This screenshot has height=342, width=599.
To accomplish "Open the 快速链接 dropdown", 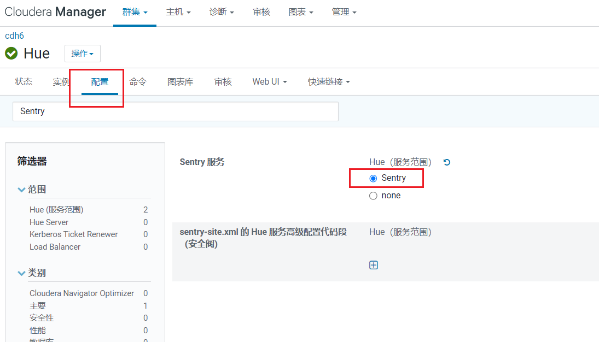I will pyautogui.click(x=329, y=82).
